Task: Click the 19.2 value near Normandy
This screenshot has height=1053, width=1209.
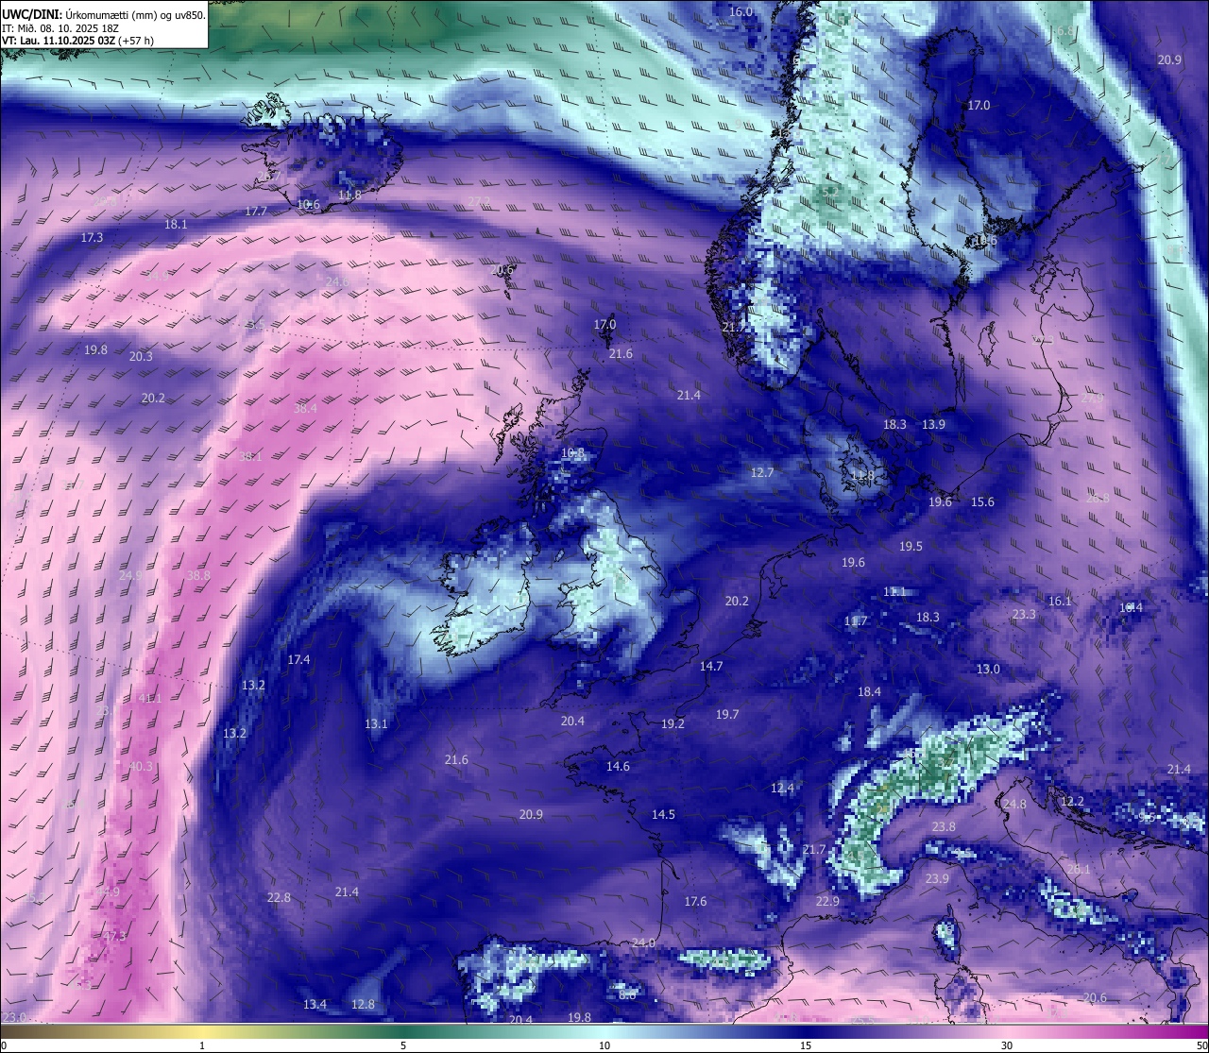Action: [x=673, y=723]
